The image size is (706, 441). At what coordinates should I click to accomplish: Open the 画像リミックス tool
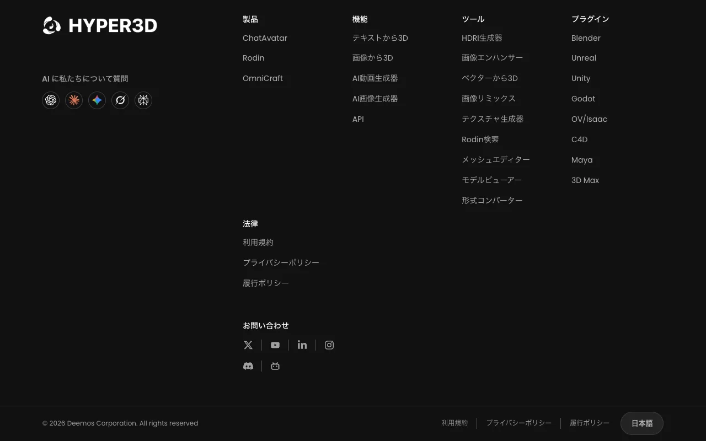(x=489, y=99)
